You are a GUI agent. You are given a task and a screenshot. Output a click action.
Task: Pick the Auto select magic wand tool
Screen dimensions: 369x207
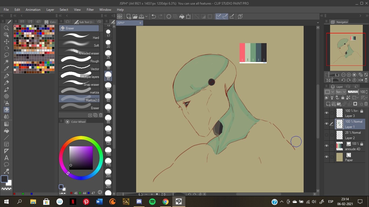[6, 62]
